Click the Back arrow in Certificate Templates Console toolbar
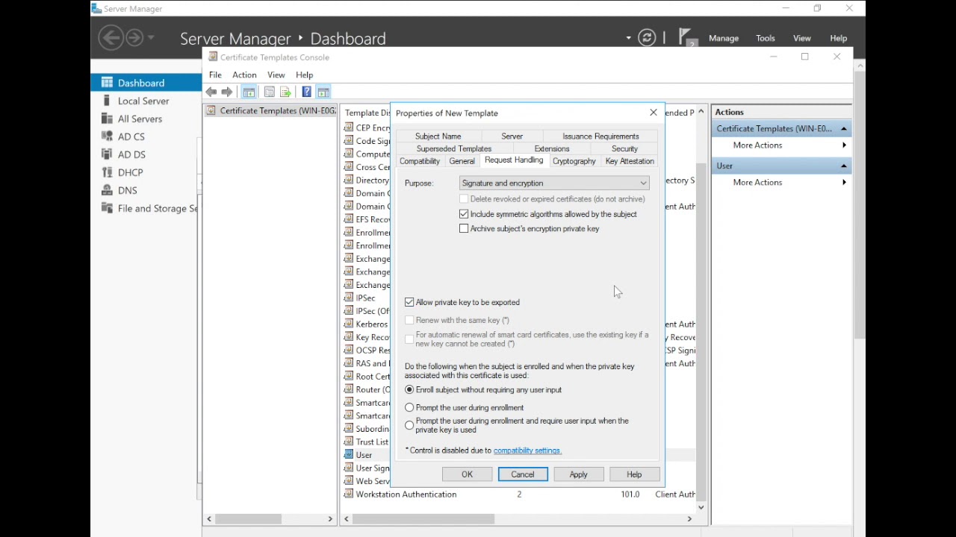This screenshot has width=956, height=537. pos(211,92)
